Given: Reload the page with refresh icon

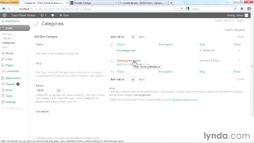Looking at the screenshot, I should click(x=182, y=9).
